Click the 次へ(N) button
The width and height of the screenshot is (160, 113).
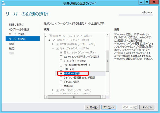pos(109,107)
